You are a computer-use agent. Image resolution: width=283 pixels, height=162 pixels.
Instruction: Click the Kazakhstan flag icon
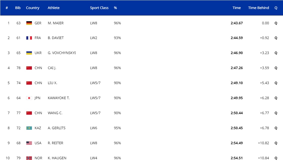(29, 128)
